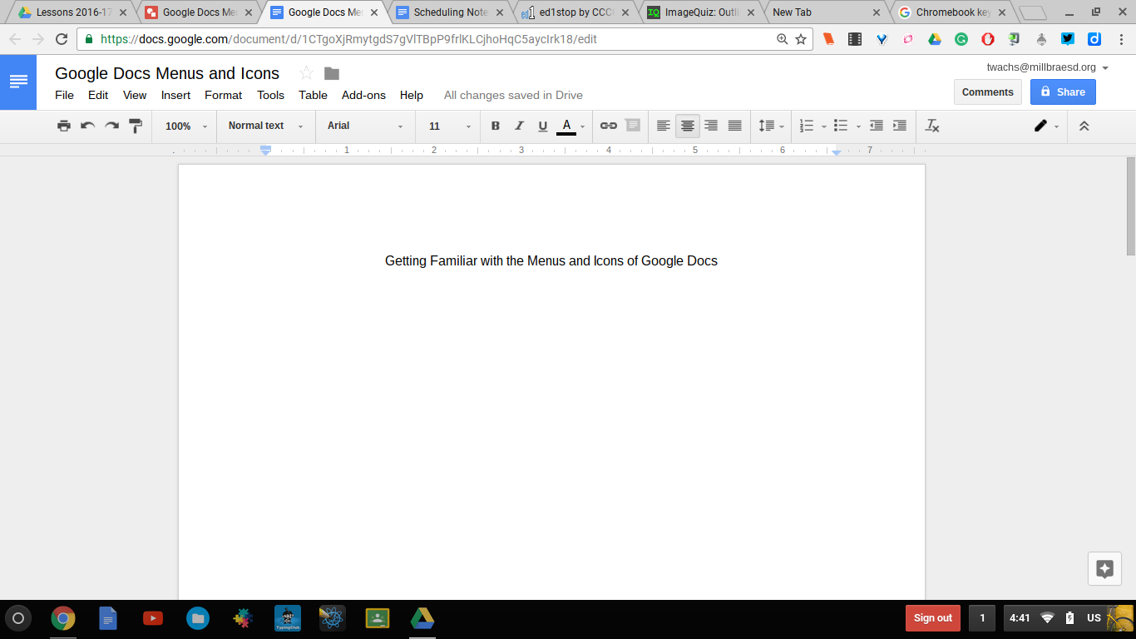Image resolution: width=1136 pixels, height=639 pixels.
Task: Open the Format menu
Action: point(224,95)
